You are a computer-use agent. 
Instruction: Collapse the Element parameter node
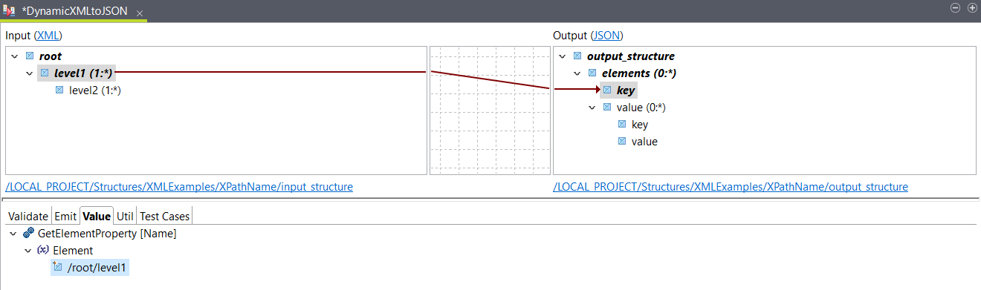click(28, 251)
